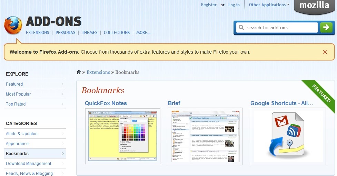Viewport: 337px width, 176px height.
Task: Open Featured in Explore sidebar
Action: point(35,84)
